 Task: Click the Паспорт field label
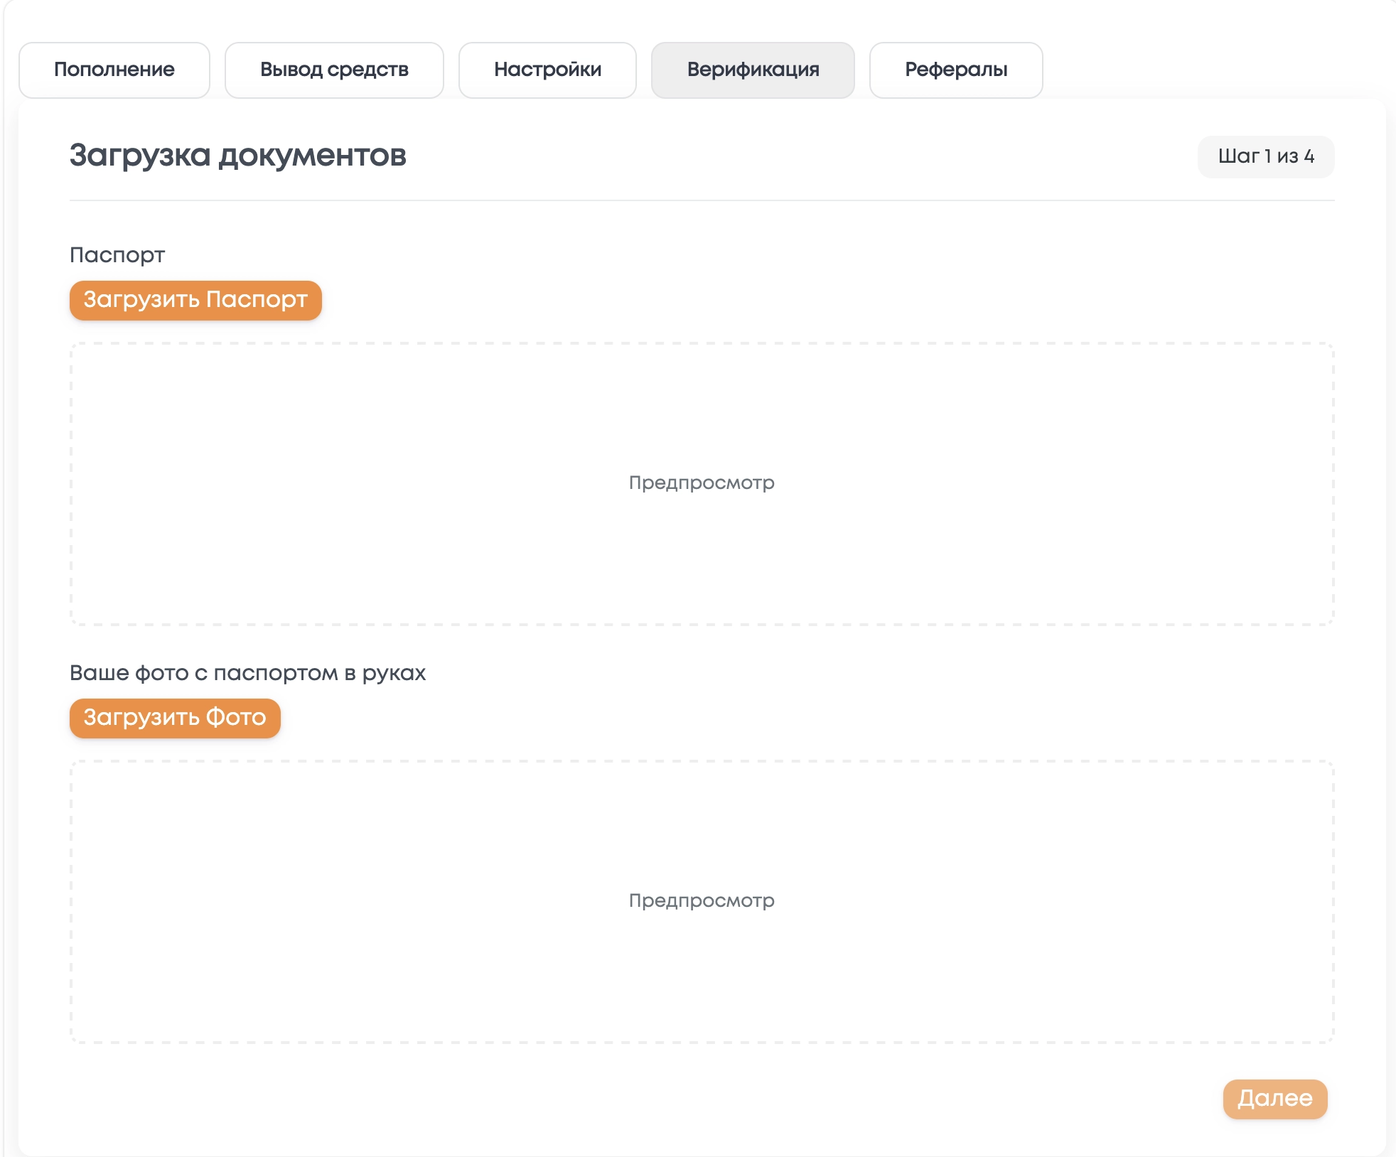click(x=117, y=255)
